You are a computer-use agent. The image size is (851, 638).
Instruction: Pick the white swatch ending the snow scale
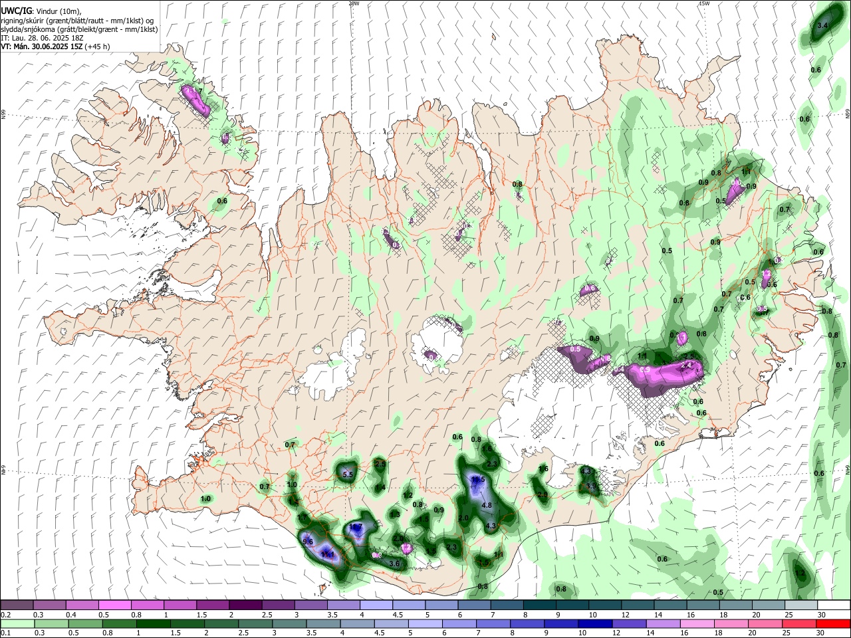tap(833, 605)
